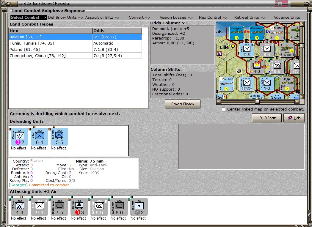Confirm with the Combat Chosen button
This screenshot has width=312, height=227.
(182, 104)
